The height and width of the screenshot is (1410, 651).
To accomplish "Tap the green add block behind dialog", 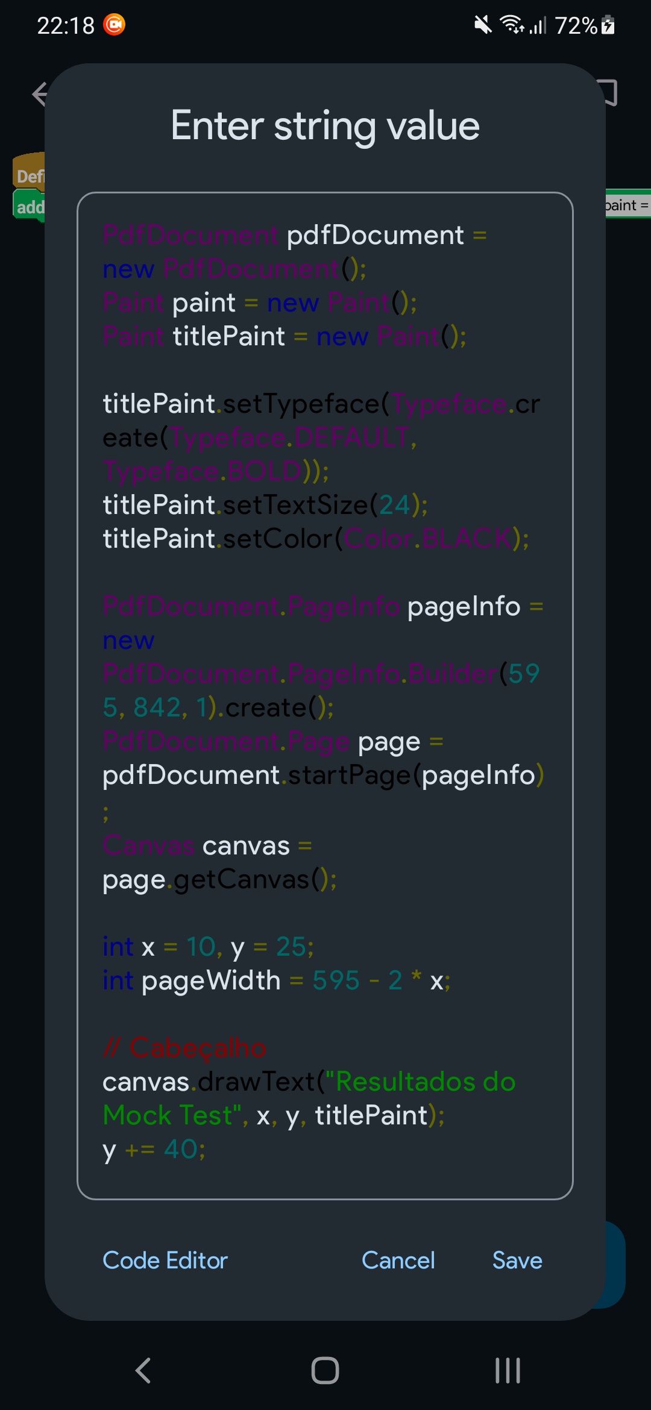I will point(29,206).
